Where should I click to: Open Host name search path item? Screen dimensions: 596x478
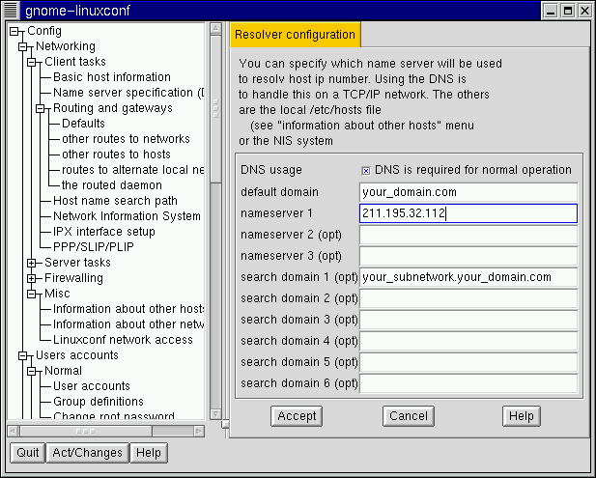(115, 201)
